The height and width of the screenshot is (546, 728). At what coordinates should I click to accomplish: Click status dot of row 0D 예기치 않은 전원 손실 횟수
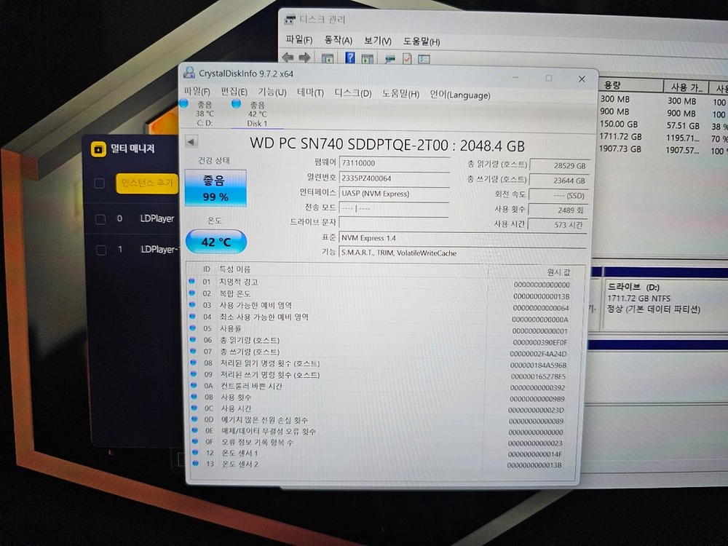coord(194,419)
